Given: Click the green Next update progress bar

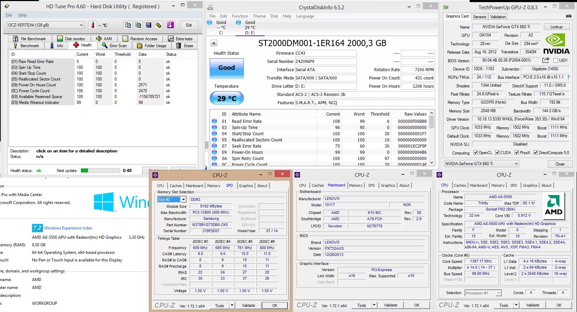Looking at the screenshot, I should coord(100,171).
